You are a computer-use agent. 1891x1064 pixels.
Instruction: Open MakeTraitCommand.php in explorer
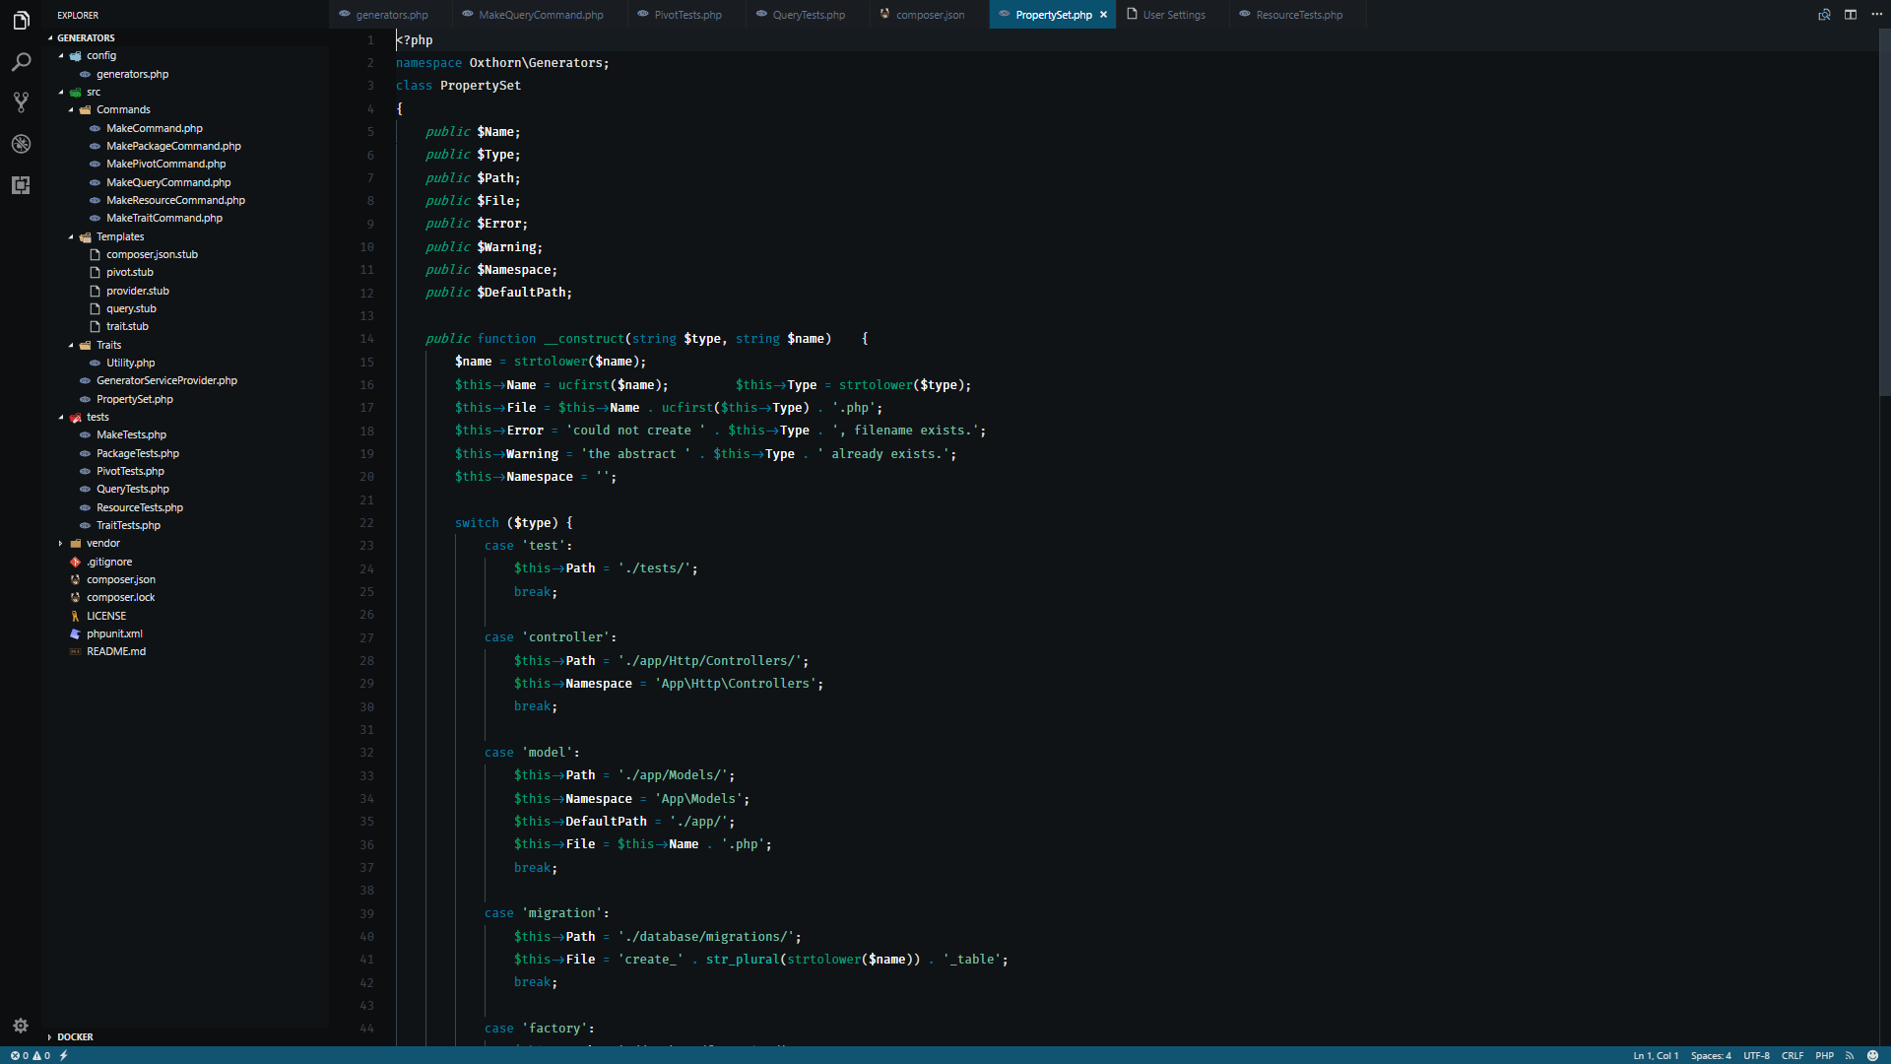(x=163, y=219)
